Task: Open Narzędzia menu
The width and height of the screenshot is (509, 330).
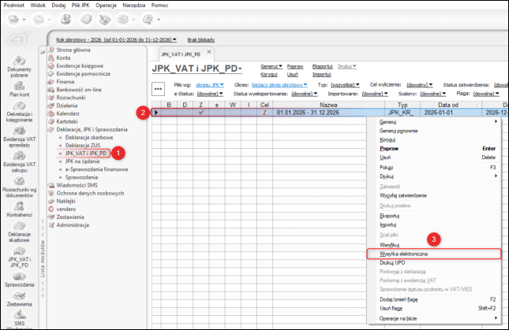Action: tap(133, 6)
